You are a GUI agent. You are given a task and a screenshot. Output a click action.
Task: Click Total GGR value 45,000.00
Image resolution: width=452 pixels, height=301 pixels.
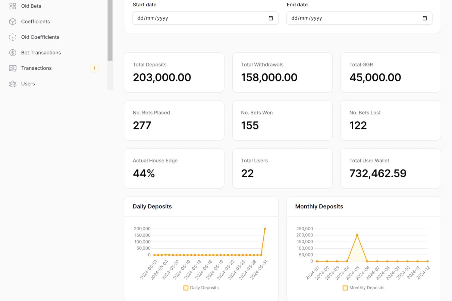point(375,77)
